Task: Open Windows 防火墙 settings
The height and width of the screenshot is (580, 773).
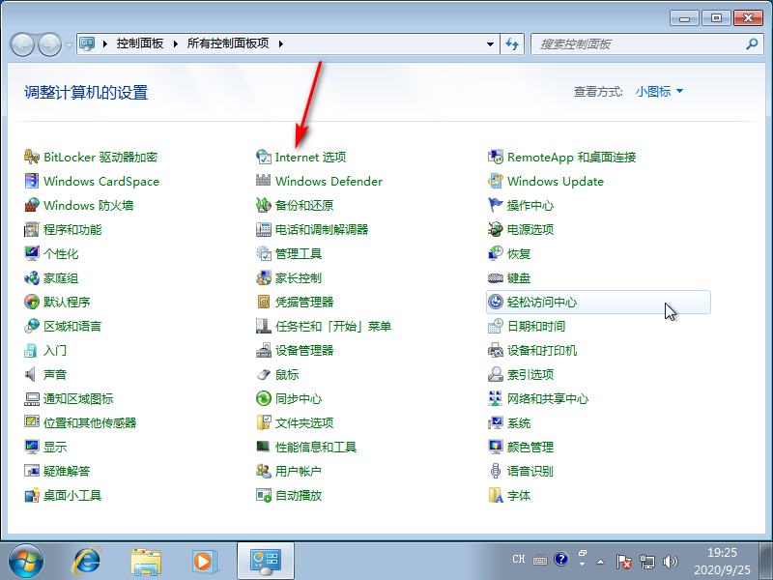Action: [x=87, y=205]
